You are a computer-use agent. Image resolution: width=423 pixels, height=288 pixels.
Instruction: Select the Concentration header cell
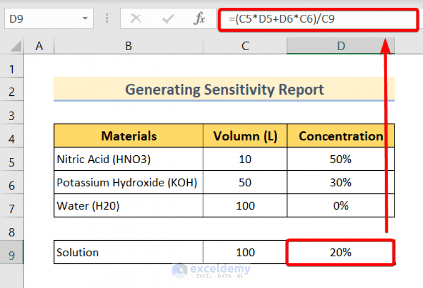[x=341, y=135]
